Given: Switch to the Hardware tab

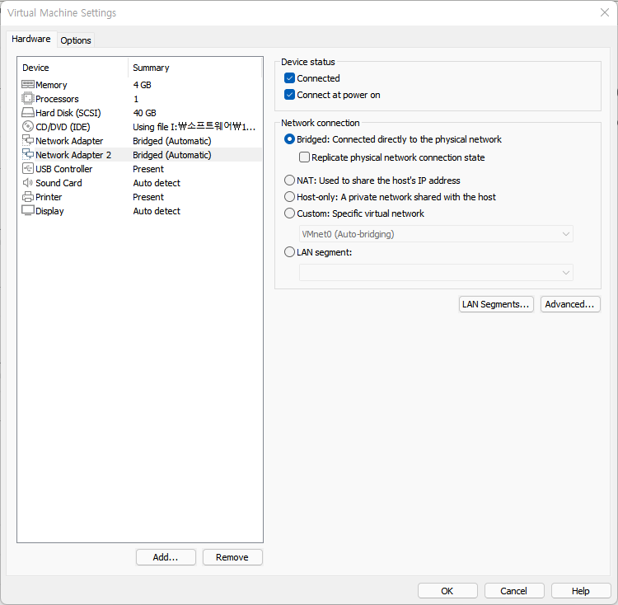Looking at the screenshot, I should click(x=31, y=39).
